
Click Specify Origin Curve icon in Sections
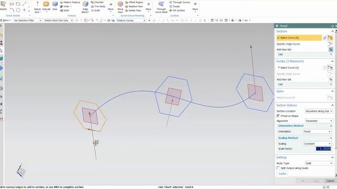point(330,44)
